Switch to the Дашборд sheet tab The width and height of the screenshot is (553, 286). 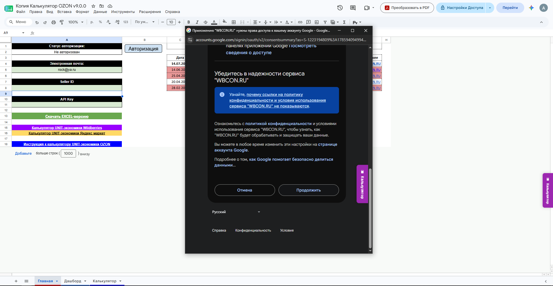[75, 281]
